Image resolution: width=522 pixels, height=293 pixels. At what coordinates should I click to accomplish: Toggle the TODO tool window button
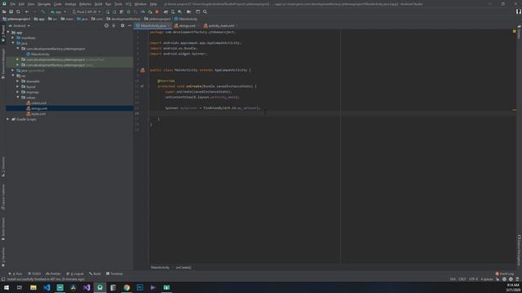[34, 273]
